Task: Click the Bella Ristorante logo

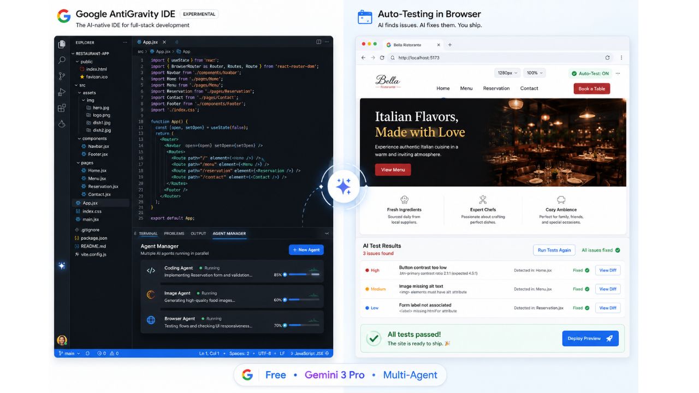Action: [388, 81]
